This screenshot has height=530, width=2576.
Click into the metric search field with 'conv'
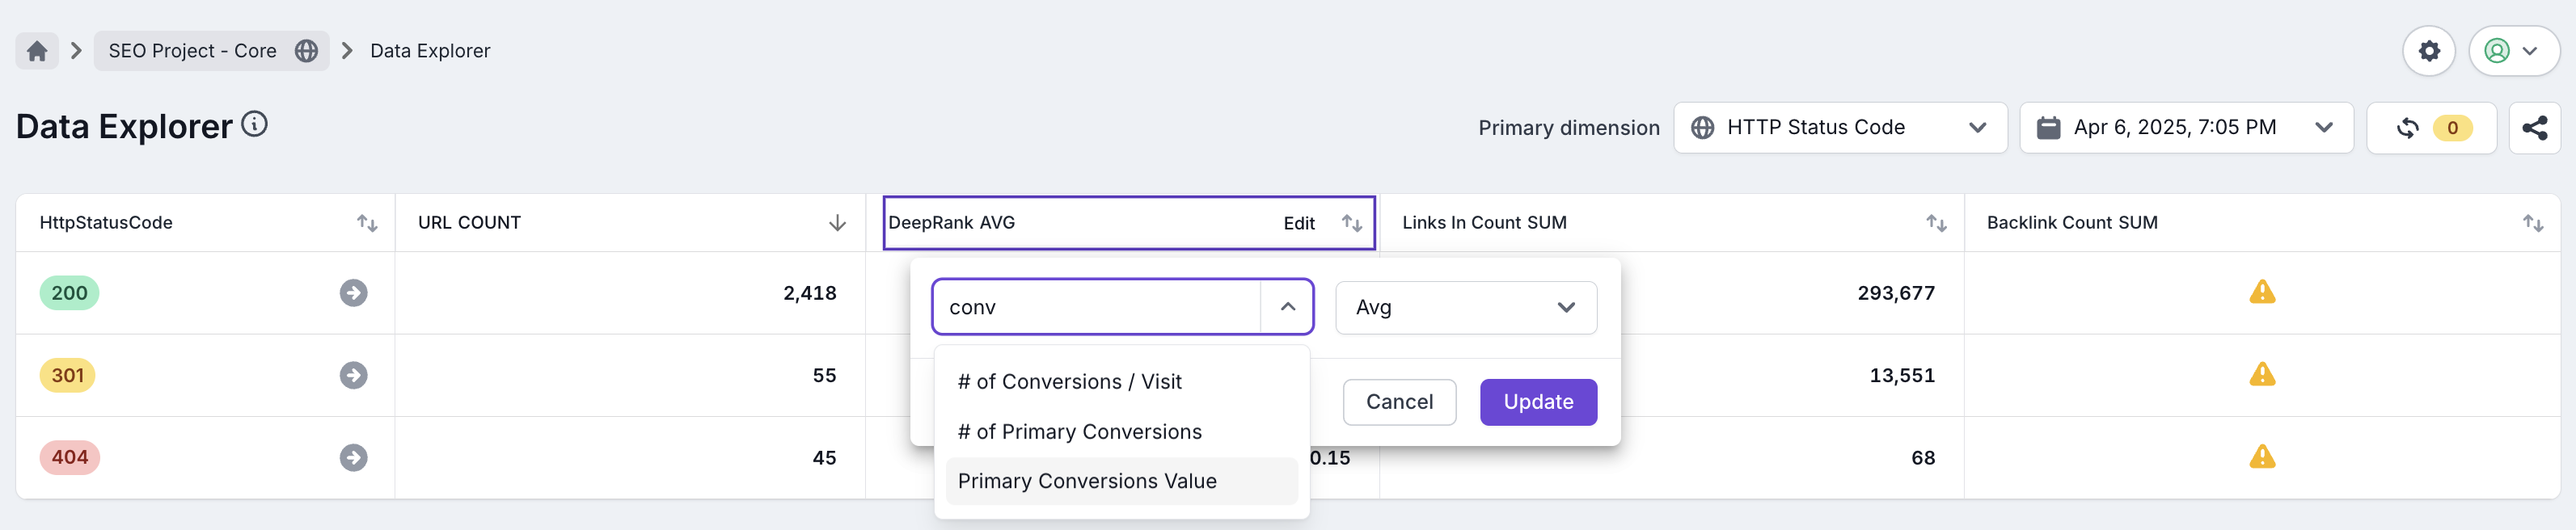point(1096,307)
